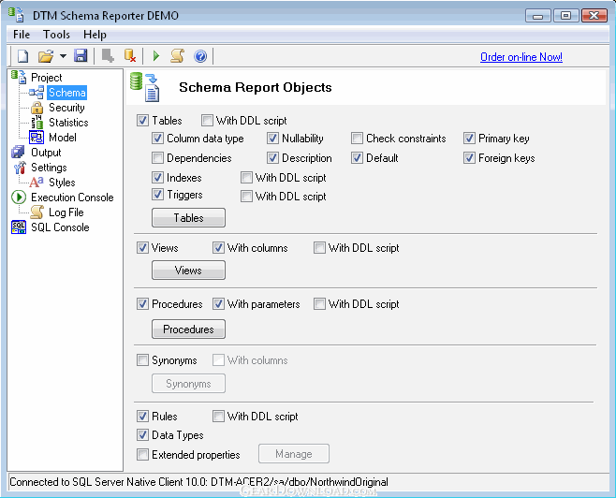Run the report with the green play icon
The width and height of the screenshot is (616, 498).
tap(156, 56)
